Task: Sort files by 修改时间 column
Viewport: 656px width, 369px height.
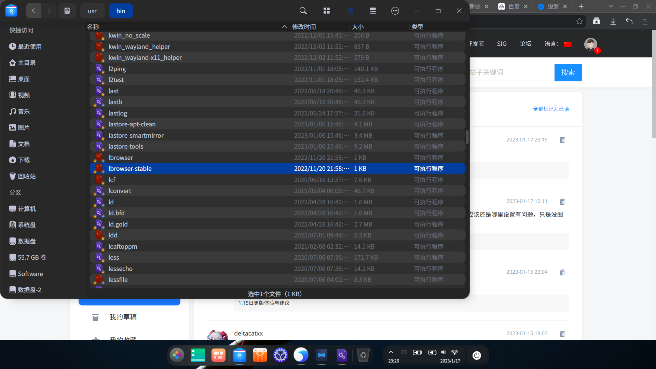Action: click(x=304, y=27)
